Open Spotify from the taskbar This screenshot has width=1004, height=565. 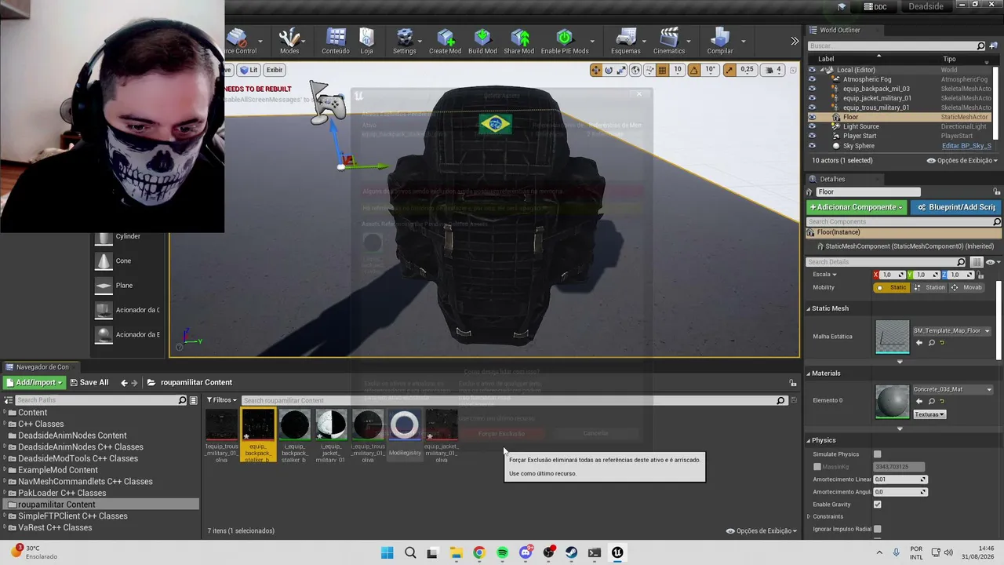click(x=502, y=552)
